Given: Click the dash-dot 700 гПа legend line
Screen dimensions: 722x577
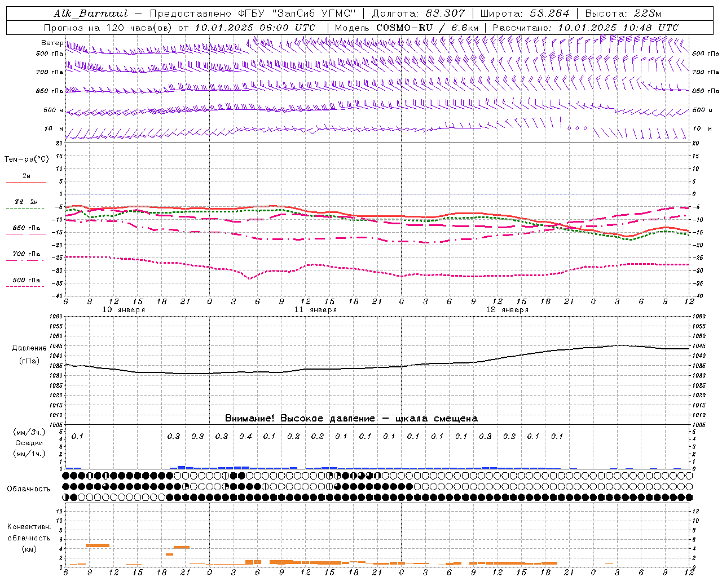Looking at the screenshot, I should [x=26, y=260].
